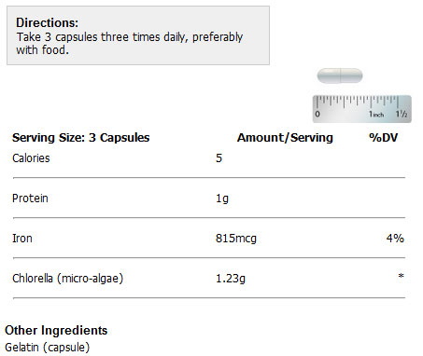Click the 1½ mark on the ruler
This screenshot has height=356, width=423.
coord(402,114)
